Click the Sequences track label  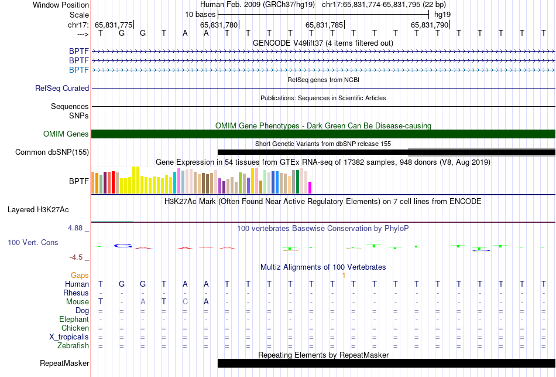70,106
